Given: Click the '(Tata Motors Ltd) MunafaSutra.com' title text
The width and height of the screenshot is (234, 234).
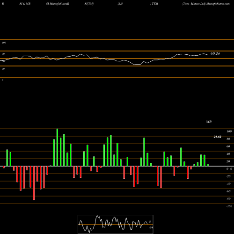Looking at the screenshot, I should (206, 4).
